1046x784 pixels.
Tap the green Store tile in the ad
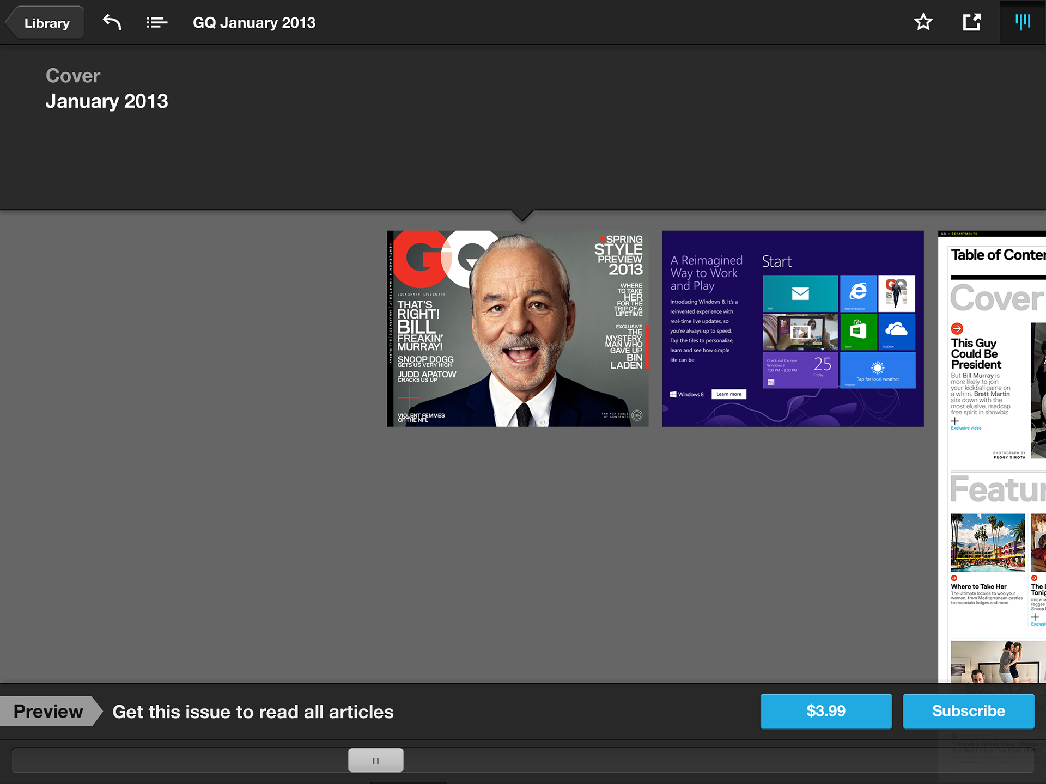tap(859, 332)
